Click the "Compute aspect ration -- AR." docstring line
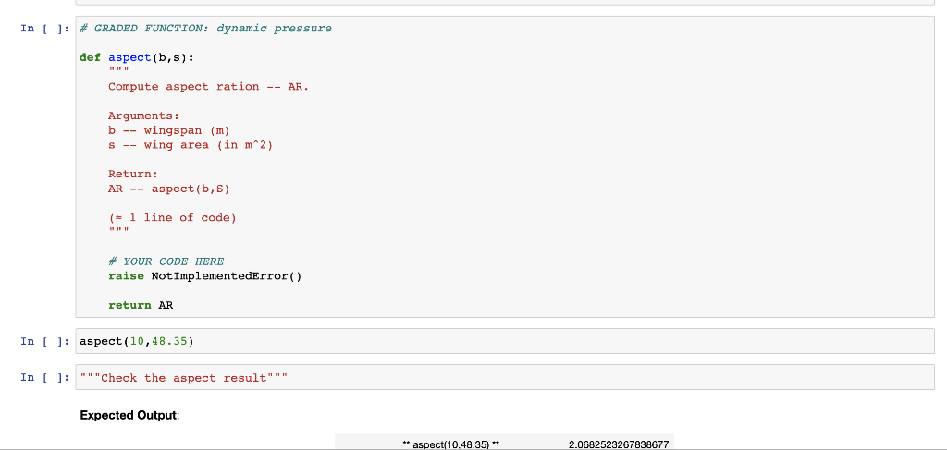This screenshot has height=450, width=947. pos(208,86)
